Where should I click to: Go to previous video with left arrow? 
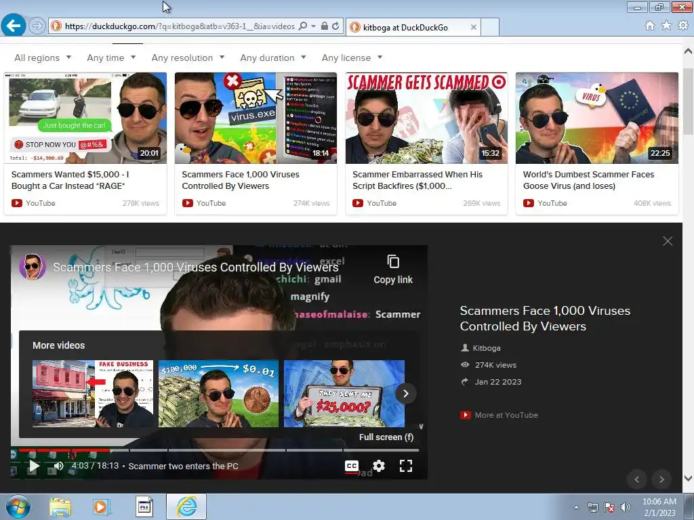tap(637, 479)
